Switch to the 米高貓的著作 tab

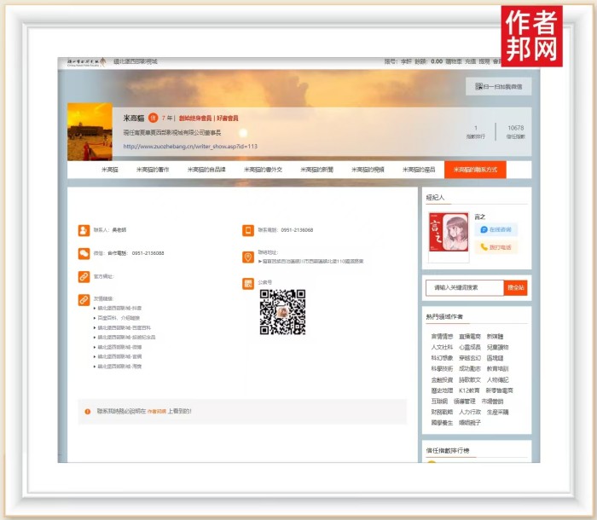pos(152,170)
